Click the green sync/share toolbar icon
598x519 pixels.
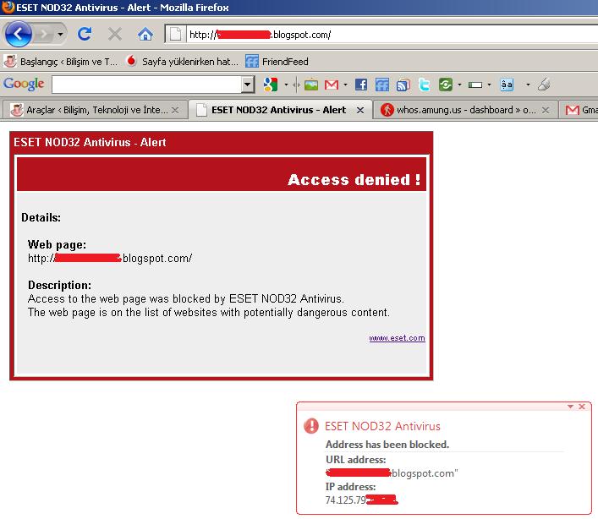(445, 85)
